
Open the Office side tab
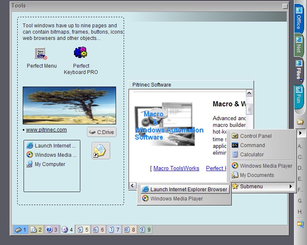coord(299,18)
